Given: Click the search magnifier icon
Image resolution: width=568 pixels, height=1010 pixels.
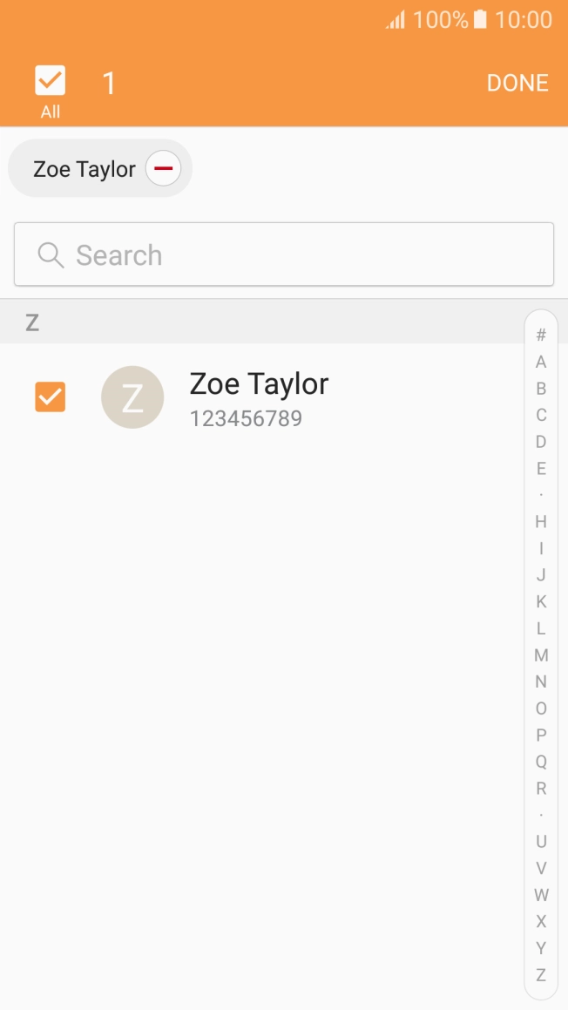Looking at the screenshot, I should coord(51,255).
